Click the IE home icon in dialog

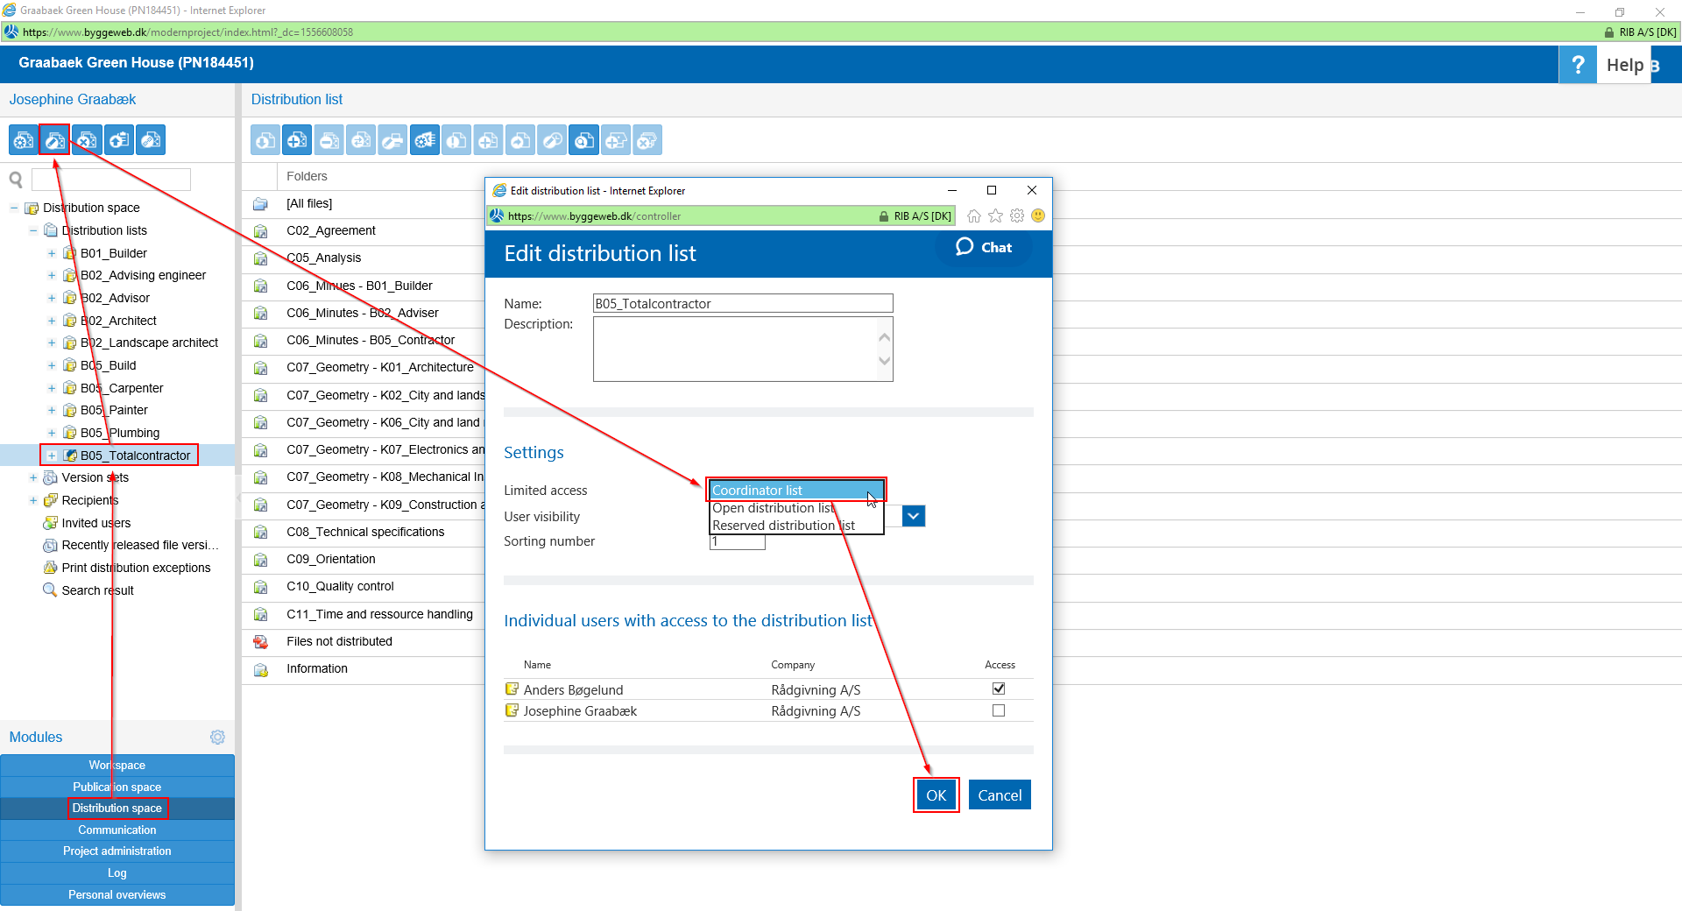pos(973,216)
